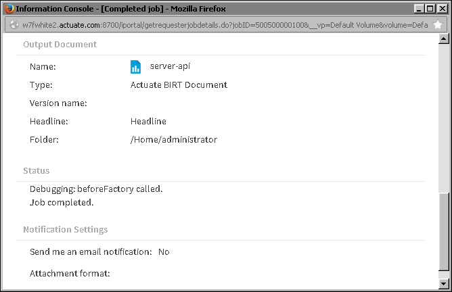Viewport: 452px width, 292px height.
Task: Click the email notification 'No' value
Action: coord(163,251)
